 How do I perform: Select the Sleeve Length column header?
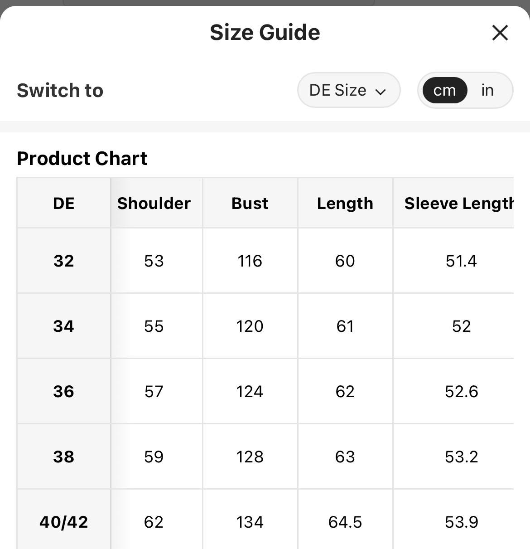point(458,204)
